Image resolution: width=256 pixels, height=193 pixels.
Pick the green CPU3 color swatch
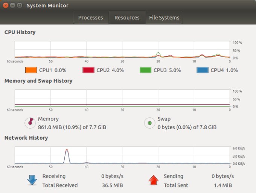[146, 70]
